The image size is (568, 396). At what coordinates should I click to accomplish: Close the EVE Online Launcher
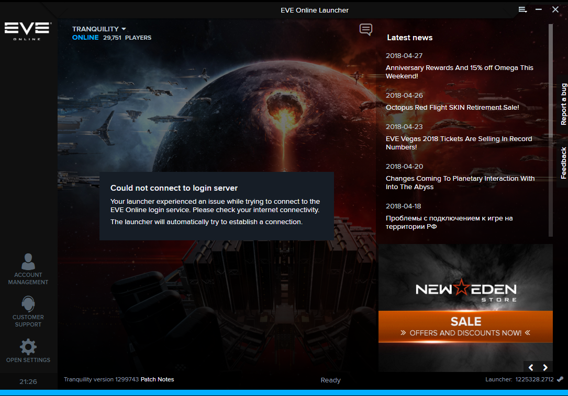[555, 10]
